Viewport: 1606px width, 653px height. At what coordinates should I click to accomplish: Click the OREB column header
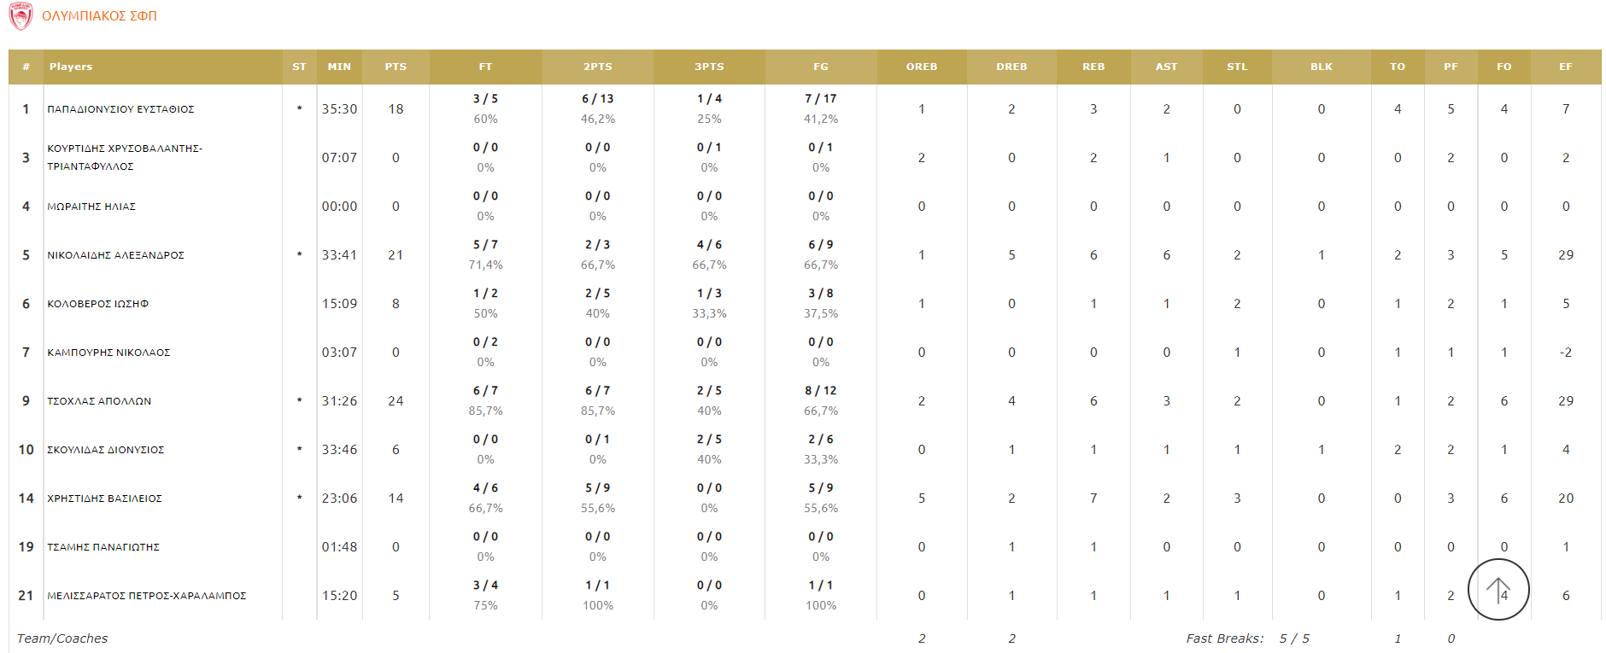click(x=922, y=67)
